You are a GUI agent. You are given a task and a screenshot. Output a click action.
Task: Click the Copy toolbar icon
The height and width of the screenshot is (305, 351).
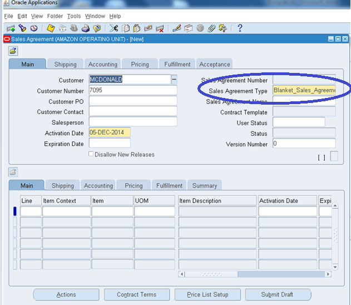click(x=125, y=28)
